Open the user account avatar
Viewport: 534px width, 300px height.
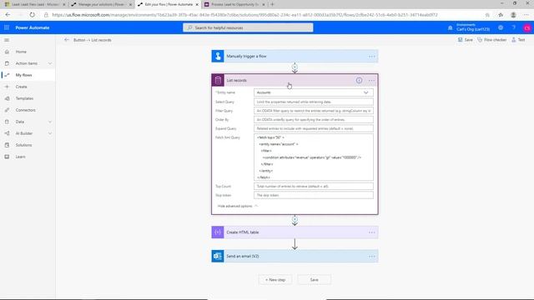[527, 27]
